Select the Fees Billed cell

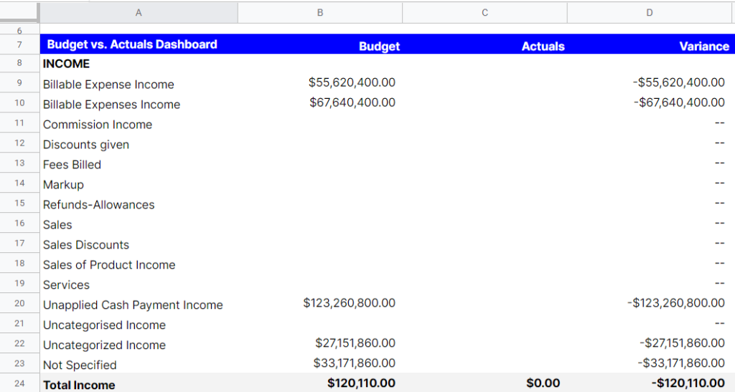click(x=139, y=163)
